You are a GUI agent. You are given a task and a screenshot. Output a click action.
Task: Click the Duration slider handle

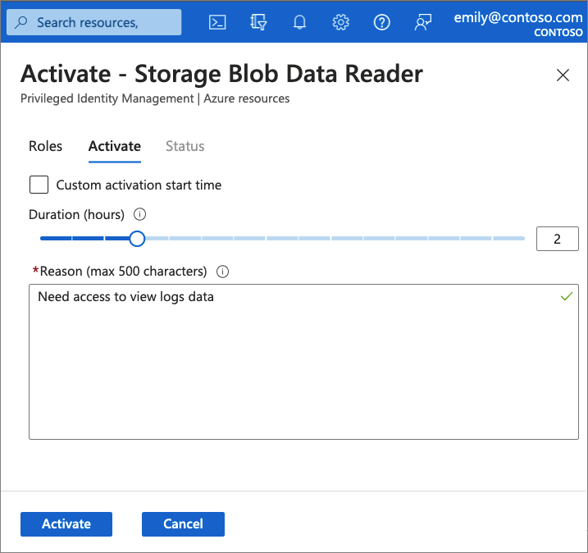click(x=137, y=239)
